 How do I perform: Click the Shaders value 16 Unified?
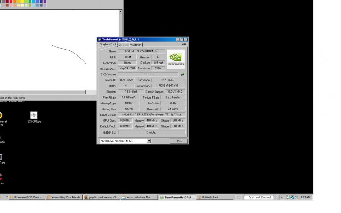[x=130, y=92]
